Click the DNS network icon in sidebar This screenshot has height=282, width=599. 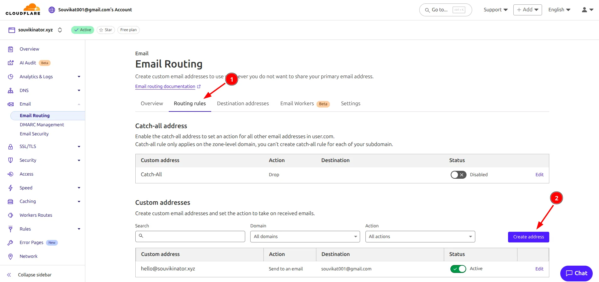11,90
